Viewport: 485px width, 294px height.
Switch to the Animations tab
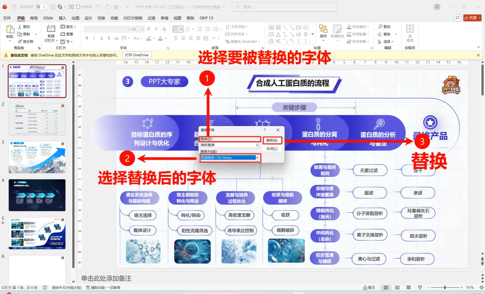114,18
